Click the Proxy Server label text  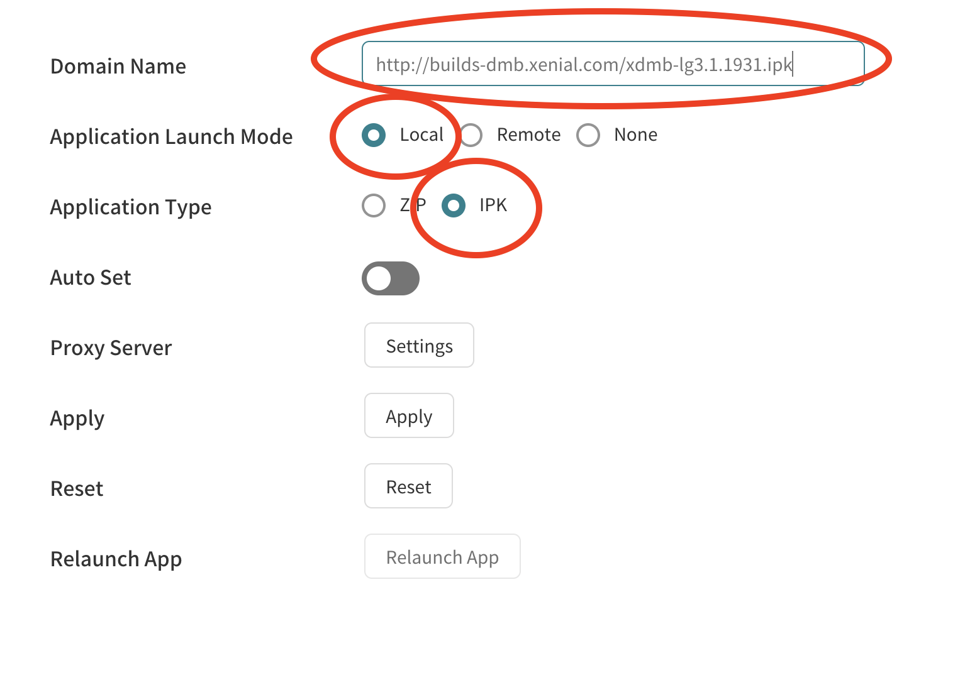pos(111,348)
